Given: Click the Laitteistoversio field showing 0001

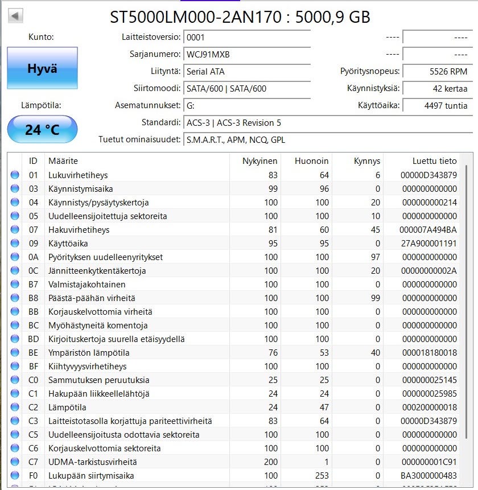Looking at the screenshot, I should pos(247,38).
